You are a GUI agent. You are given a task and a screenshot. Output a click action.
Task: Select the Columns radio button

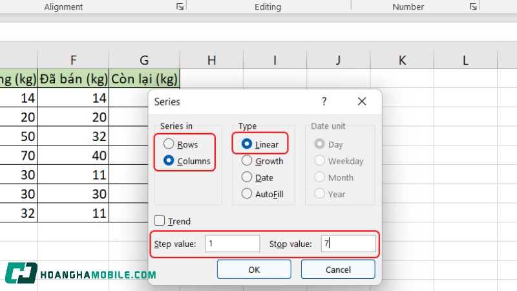(x=169, y=160)
